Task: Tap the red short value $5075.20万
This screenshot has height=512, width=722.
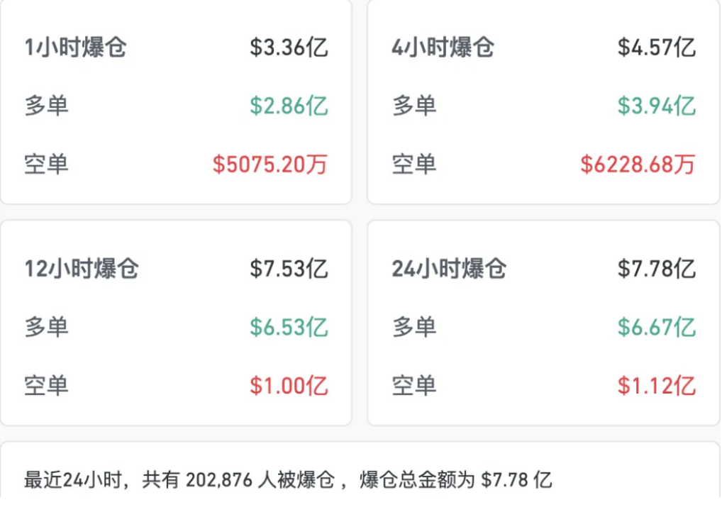Action: [x=270, y=165]
